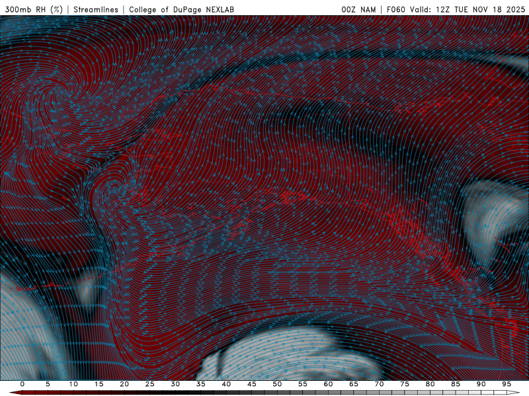Choose the "75" color bar value
This screenshot has width=529, height=396.
click(405, 384)
